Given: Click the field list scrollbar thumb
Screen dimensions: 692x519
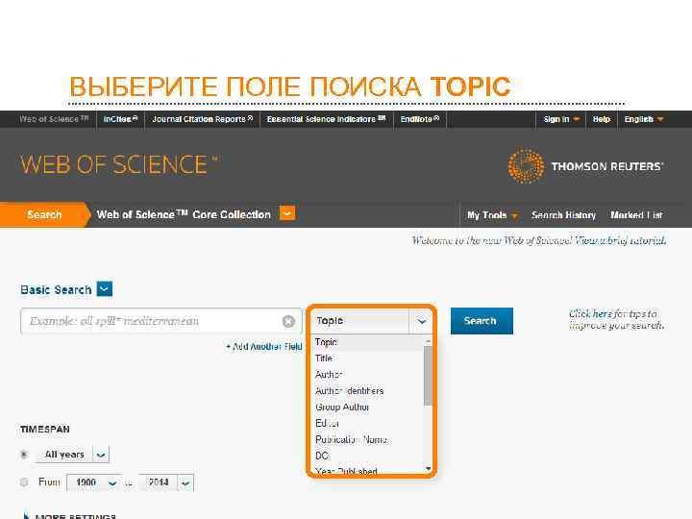Looking at the screenshot, I should coord(427,376).
